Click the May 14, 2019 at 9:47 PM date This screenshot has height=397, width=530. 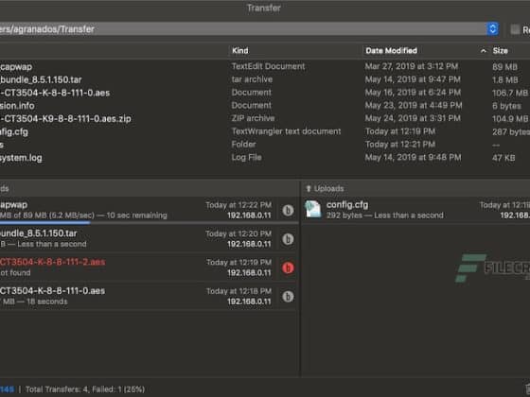tap(413, 79)
